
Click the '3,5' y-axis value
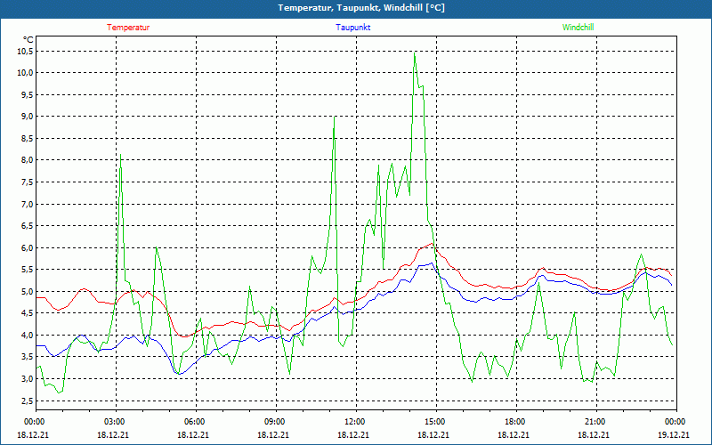[x=27, y=357]
